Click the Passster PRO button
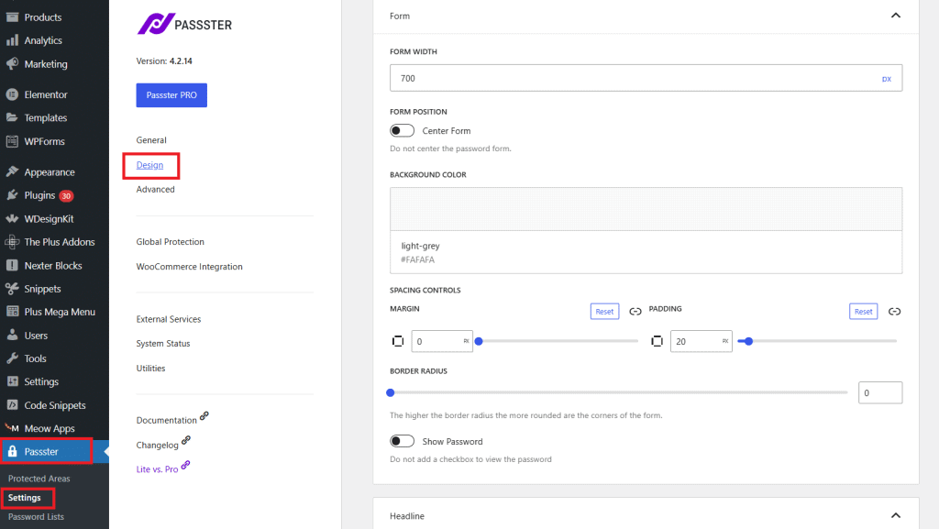Image resolution: width=939 pixels, height=529 pixels. coord(171,95)
